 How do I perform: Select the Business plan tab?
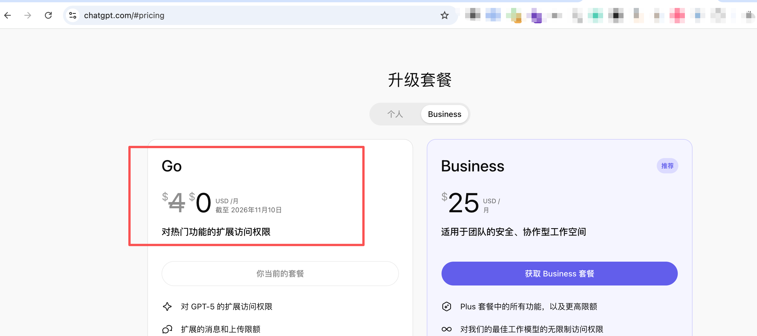point(444,114)
